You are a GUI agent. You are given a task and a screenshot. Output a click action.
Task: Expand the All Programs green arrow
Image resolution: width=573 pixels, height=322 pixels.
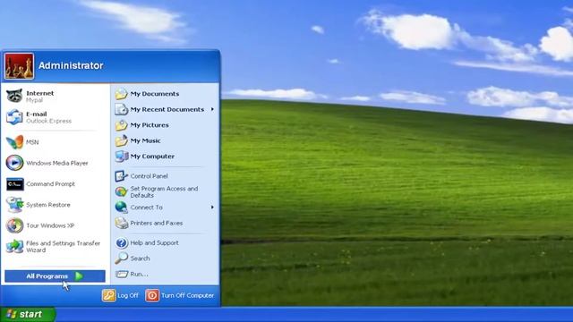click(x=79, y=276)
